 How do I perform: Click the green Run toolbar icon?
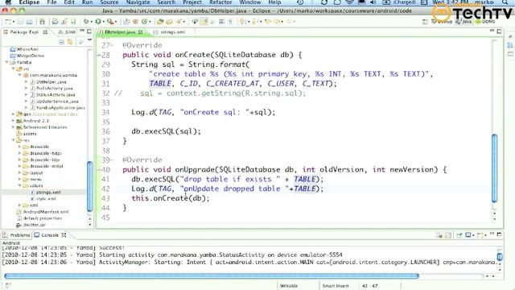(x=98, y=22)
